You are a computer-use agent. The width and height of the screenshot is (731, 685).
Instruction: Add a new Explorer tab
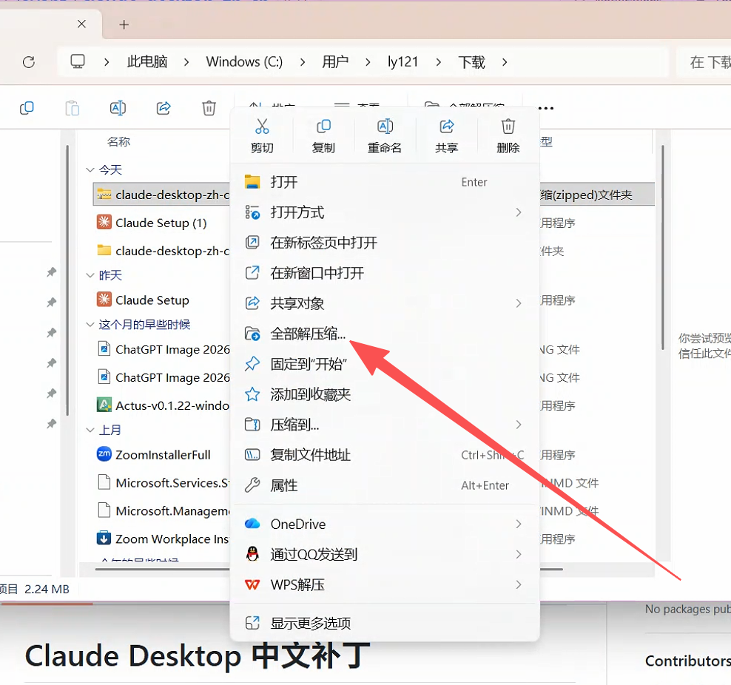(x=124, y=24)
